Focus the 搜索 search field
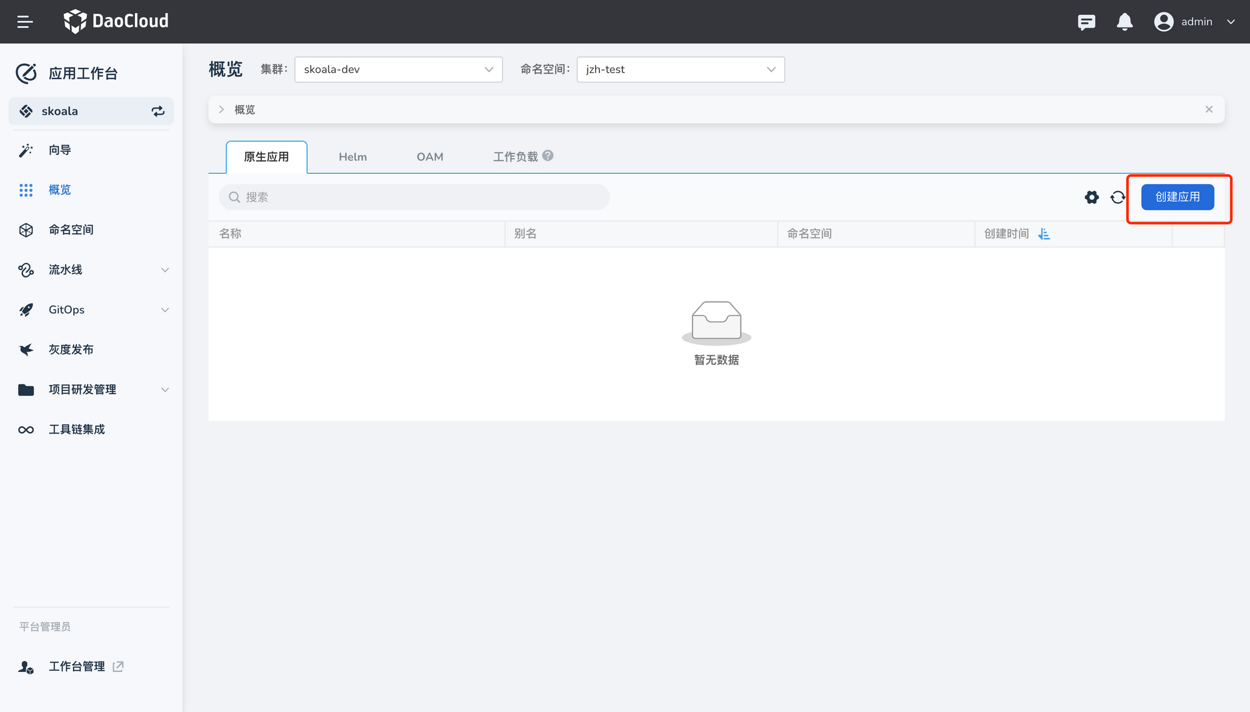The width and height of the screenshot is (1250, 712). point(414,197)
